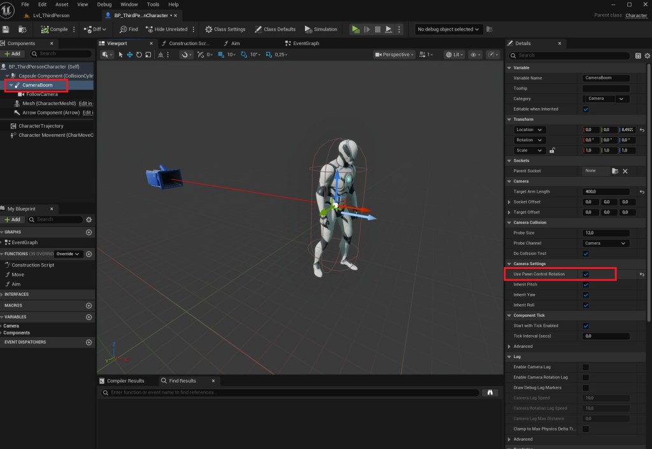652x449 pixels.
Task: Reset Target Arm Length to default arrow
Action: click(641, 191)
